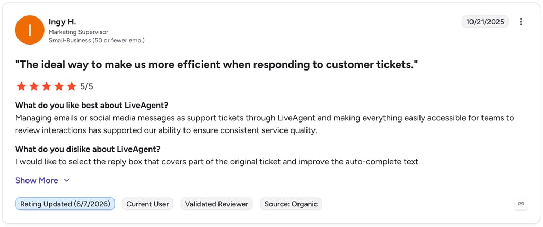
Task: Click the Marketing Supervisor job title
Action: click(78, 32)
